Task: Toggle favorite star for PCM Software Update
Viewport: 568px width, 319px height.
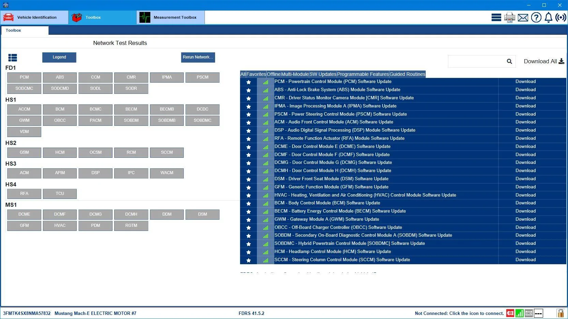Action: point(249,82)
